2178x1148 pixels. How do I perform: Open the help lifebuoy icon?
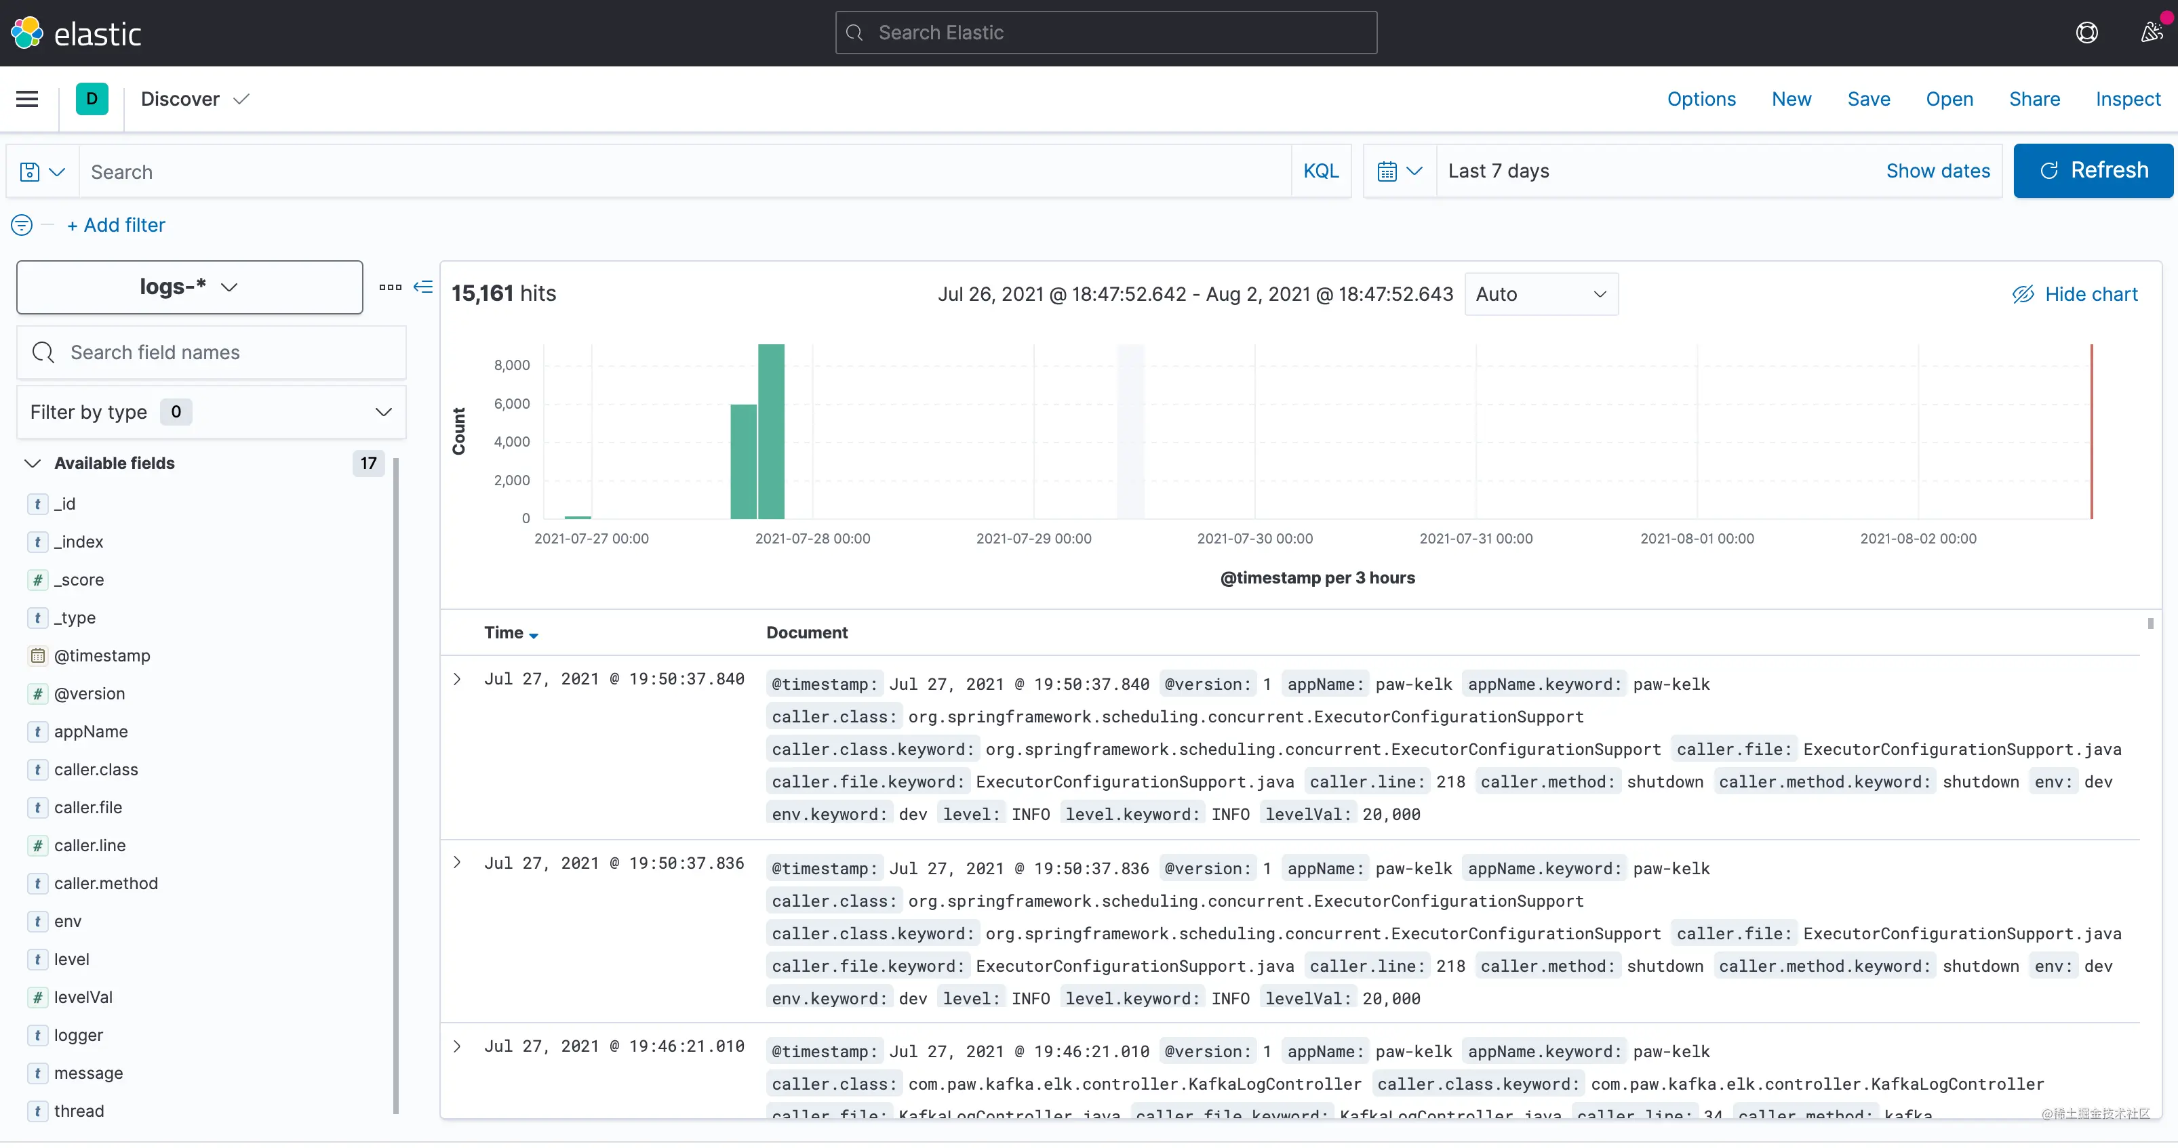(x=2086, y=33)
